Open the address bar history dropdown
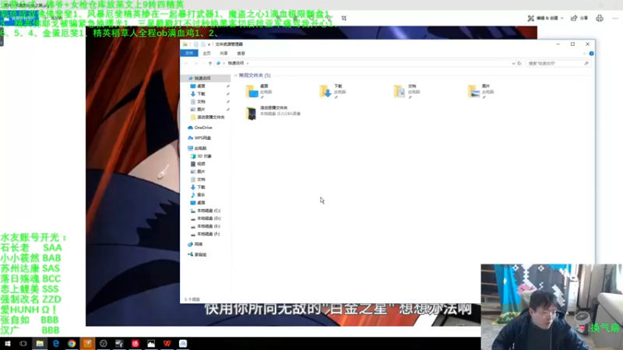The image size is (623, 350). click(x=513, y=64)
